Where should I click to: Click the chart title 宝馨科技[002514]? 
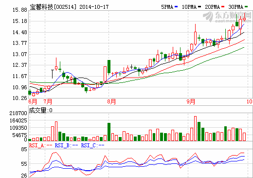coord(53,7)
